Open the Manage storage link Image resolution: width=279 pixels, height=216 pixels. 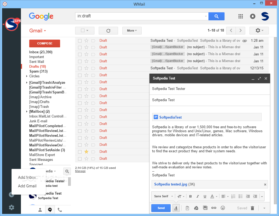pos(80,171)
